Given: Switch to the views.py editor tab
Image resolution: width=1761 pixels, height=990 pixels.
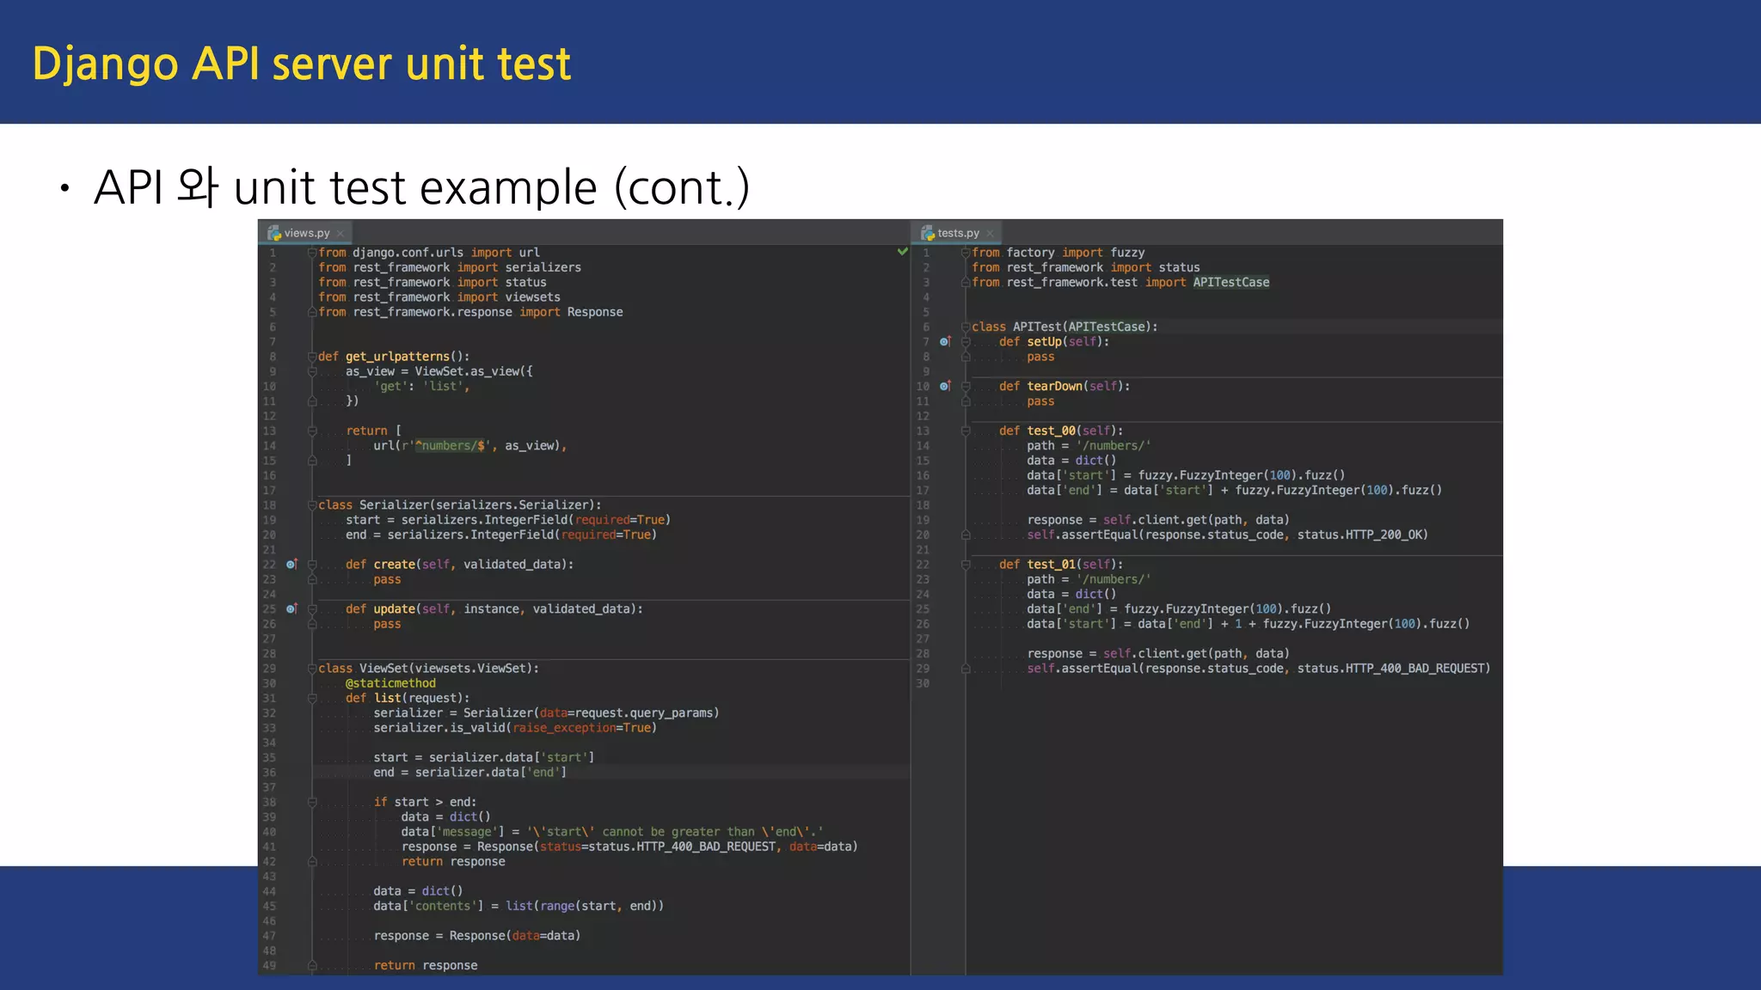Looking at the screenshot, I should (x=305, y=233).
